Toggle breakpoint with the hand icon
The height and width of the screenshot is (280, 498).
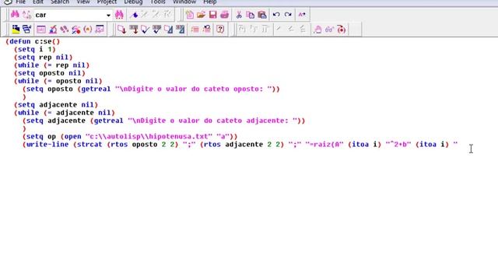pos(317,30)
